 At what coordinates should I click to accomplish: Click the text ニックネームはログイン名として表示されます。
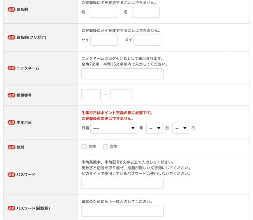(x=123, y=58)
